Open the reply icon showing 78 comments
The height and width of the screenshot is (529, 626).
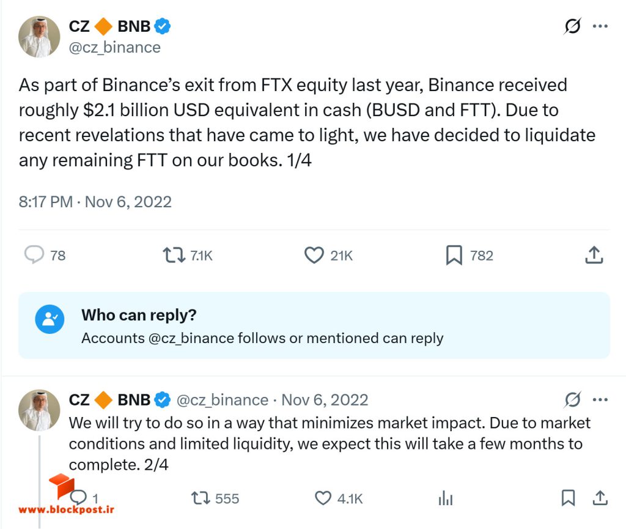pos(34,255)
